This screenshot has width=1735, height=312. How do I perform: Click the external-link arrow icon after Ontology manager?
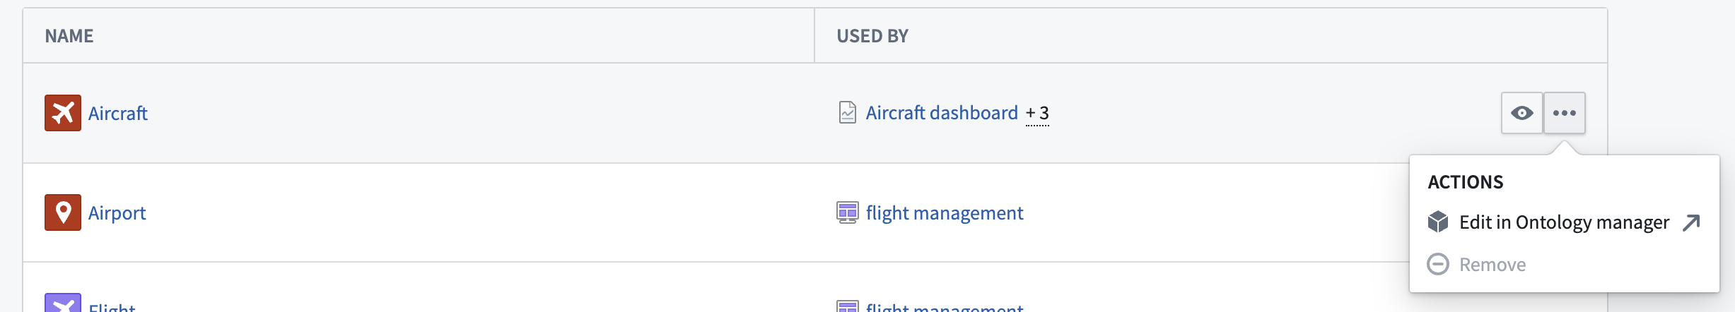[1691, 223]
